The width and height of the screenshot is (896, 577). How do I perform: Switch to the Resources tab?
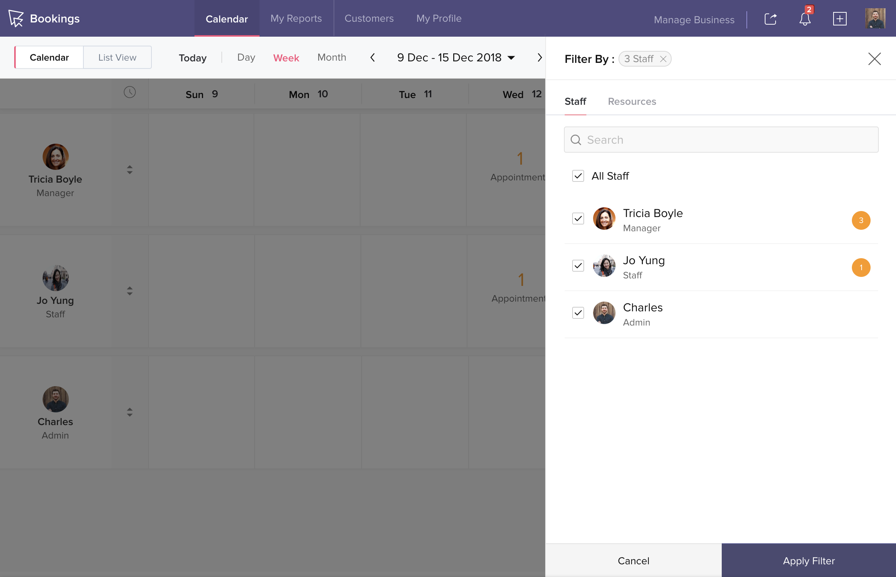point(632,101)
